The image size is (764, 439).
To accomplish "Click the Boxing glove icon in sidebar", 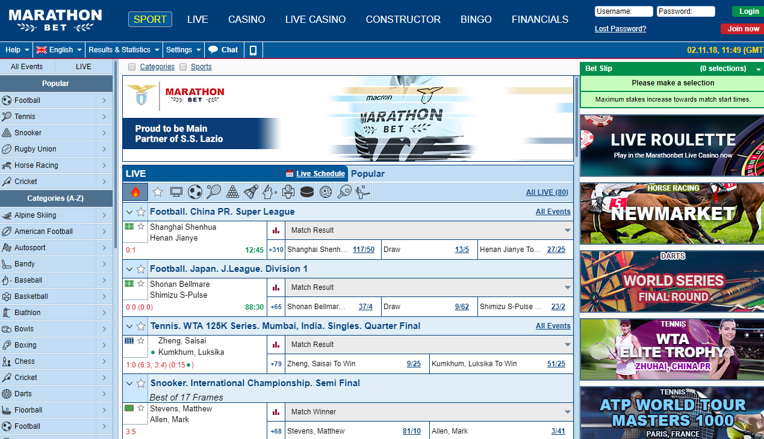I will click(x=7, y=345).
